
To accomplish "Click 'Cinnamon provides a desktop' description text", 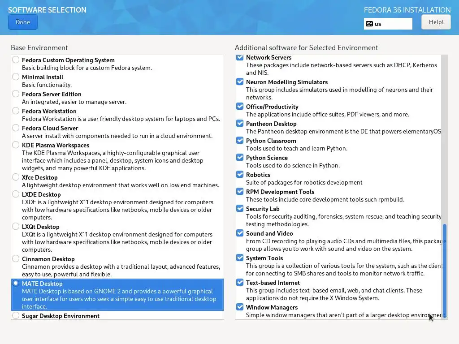I will (x=121, y=271).
